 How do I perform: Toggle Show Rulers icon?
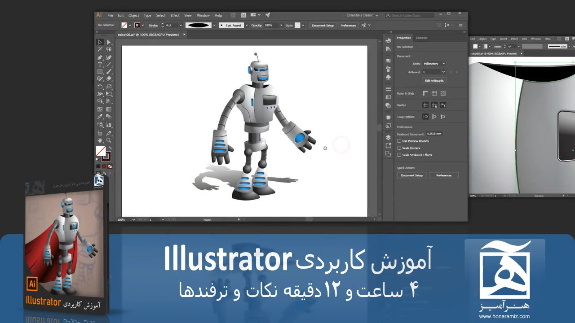[x=425, y=93]
